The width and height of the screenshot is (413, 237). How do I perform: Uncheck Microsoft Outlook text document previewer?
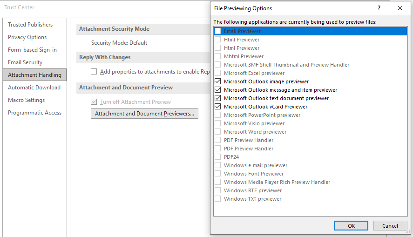217,98
